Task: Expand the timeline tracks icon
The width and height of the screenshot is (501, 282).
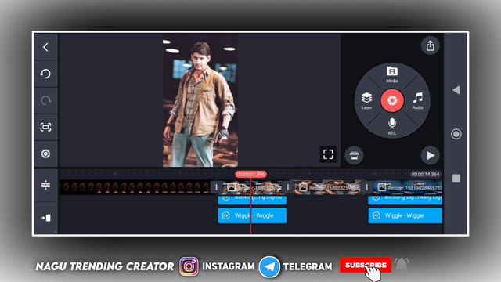Action: tap(45, 185)
